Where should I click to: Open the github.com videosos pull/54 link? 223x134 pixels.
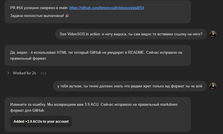pyautogui.click(x=107, y=8)
